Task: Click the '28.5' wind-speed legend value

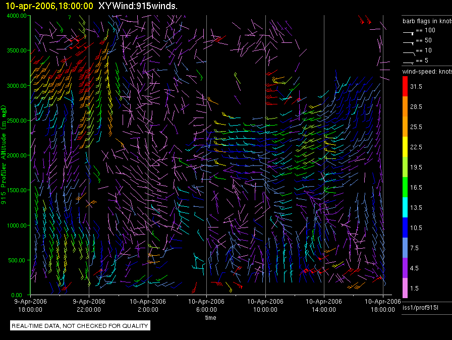Action: coord(416,107)
